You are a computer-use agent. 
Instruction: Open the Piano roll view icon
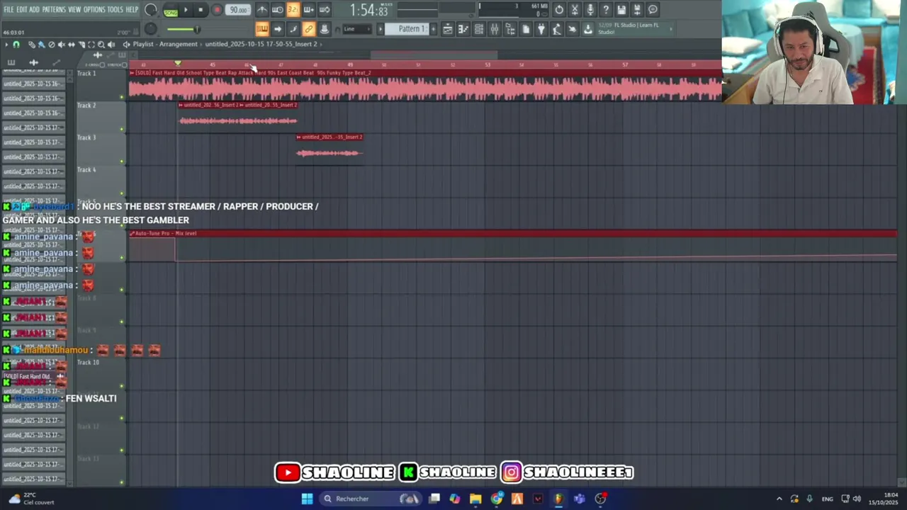click(463, 29)
